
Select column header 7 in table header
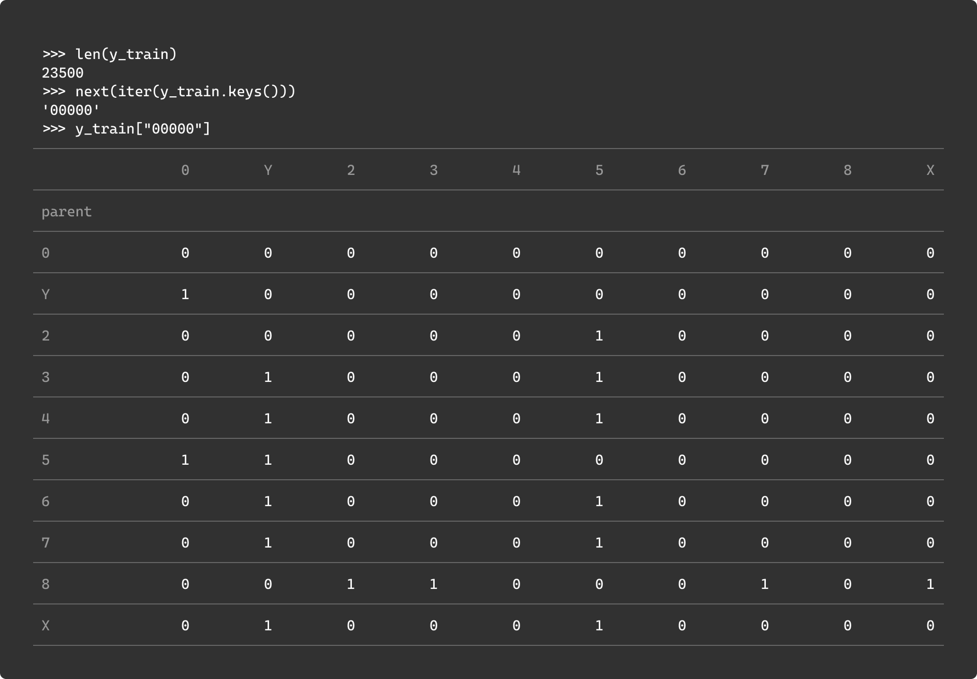pos(765,170)
